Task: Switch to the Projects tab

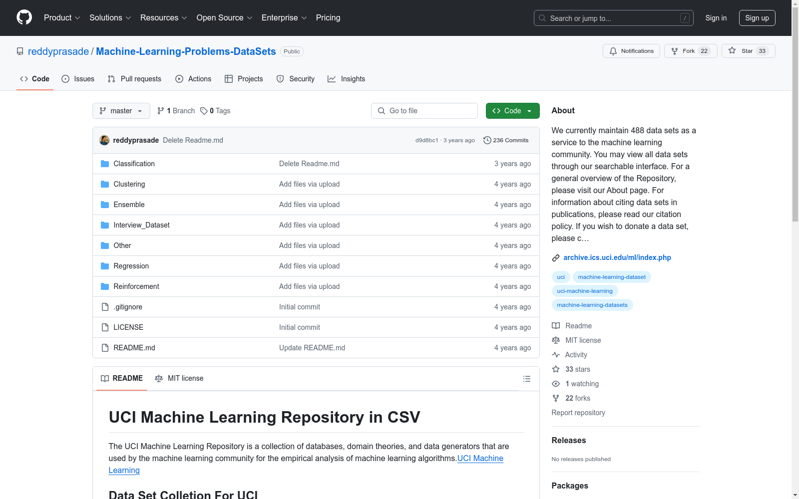Action: coord(244,79)
